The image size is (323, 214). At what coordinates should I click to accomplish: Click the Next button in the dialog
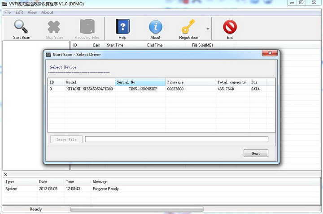pos(256,153)
